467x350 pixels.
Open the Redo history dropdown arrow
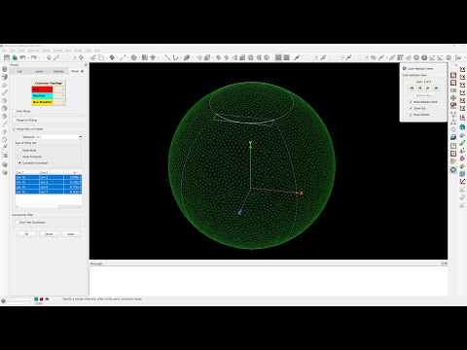point(39,57)
